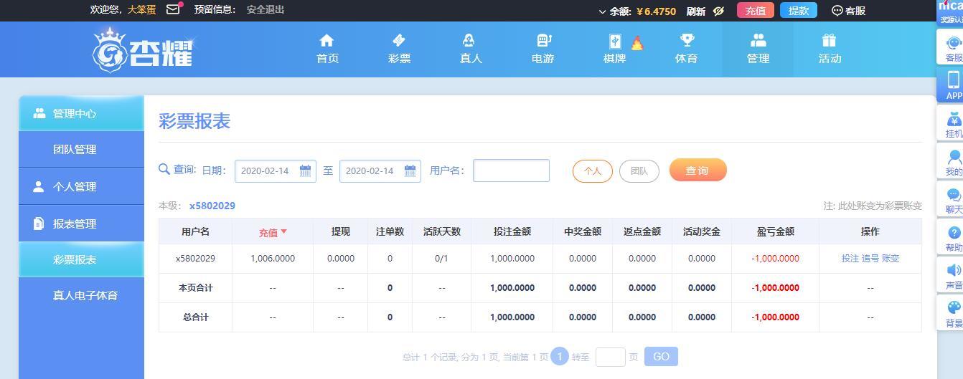The image size is (963, 379).
Task: Open the 活动 gift box icon
Action: [x=830, y=40]
